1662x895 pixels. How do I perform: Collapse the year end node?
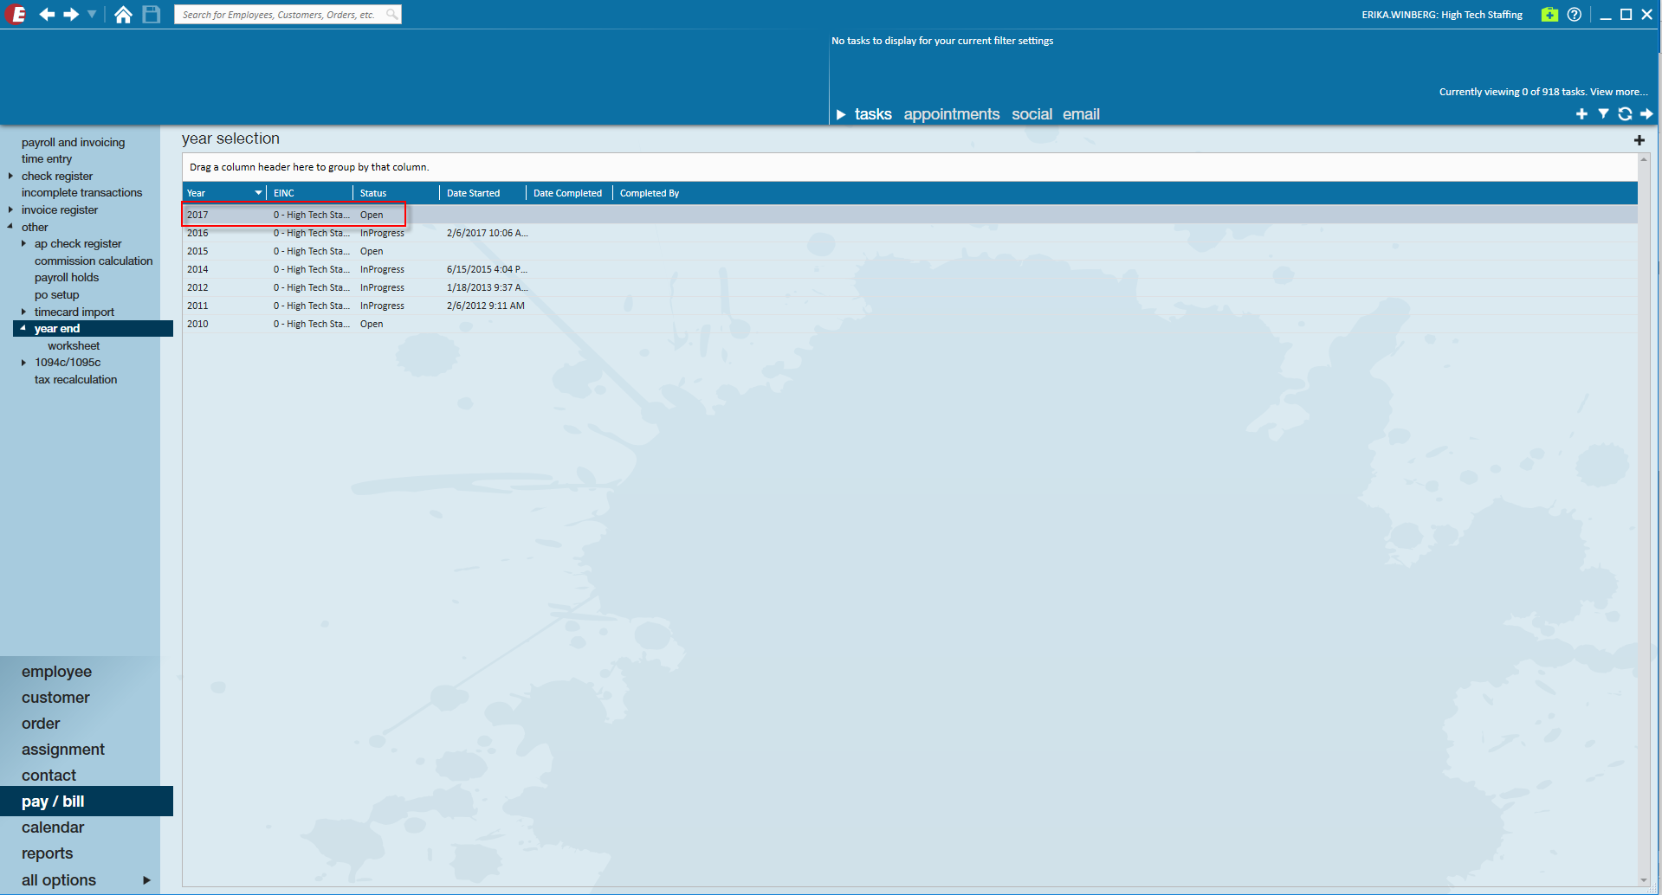coord(23,329)
